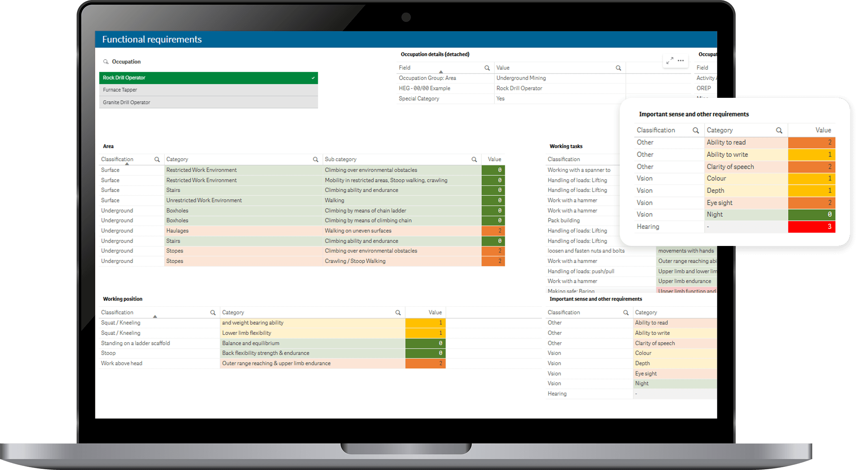859x470 pixels.
Task: Click the Functional requirements sheet title
Action: point(152,39)
